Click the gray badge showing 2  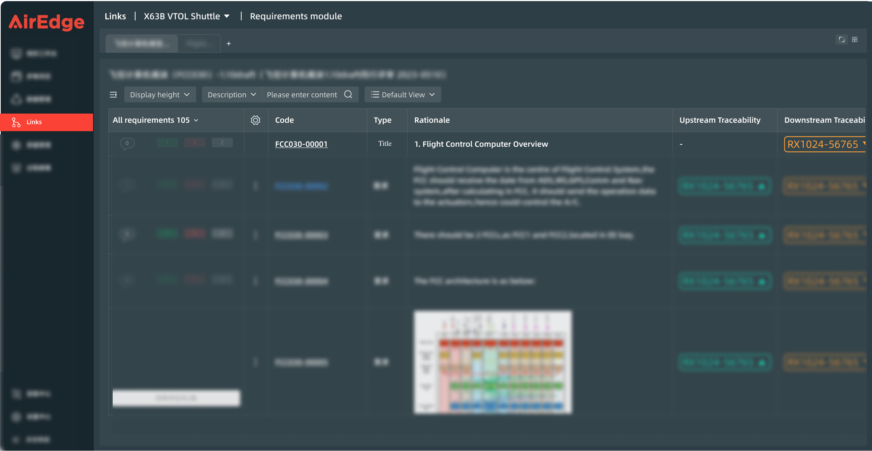click(222, 143)
